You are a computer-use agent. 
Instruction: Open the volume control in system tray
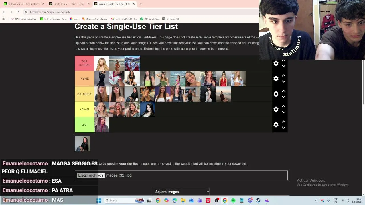347,200
